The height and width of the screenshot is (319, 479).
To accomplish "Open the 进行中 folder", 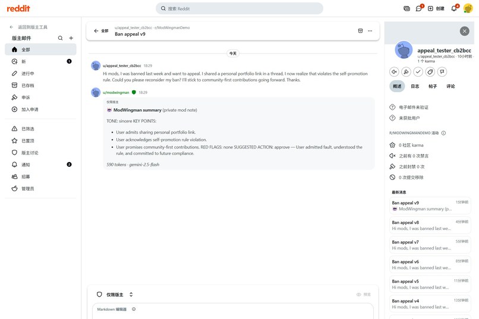I will (x=40, y=73).
